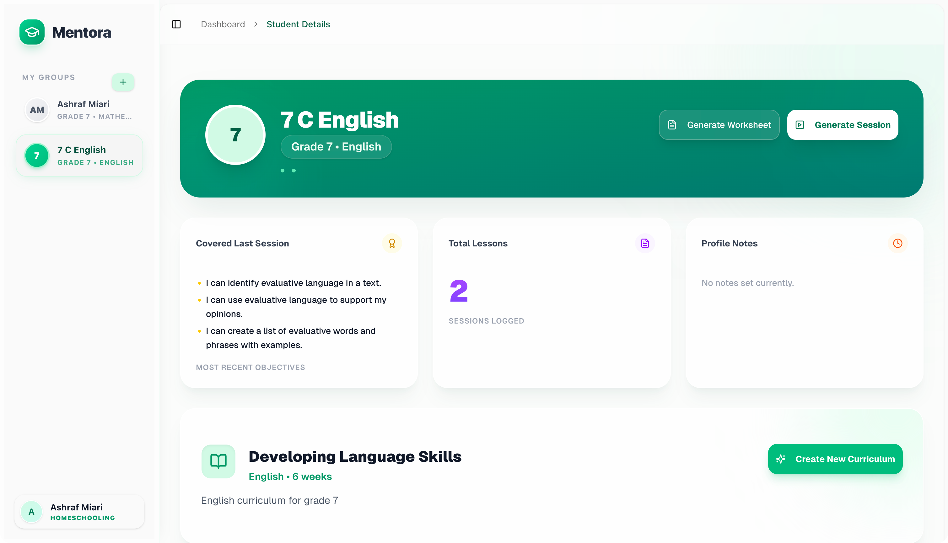
Task: Click the Profile Notes empty text
Action: 747,283
